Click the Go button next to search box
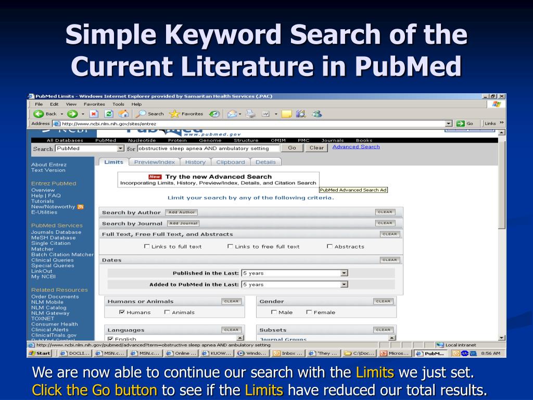 click(x=292, y=147)
